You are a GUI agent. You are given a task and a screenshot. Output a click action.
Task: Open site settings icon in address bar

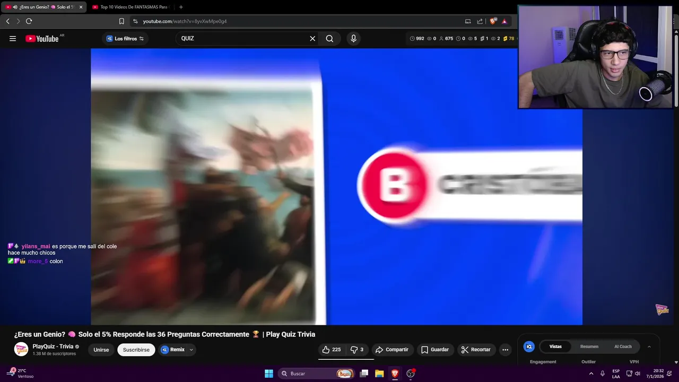coord(135,21)
